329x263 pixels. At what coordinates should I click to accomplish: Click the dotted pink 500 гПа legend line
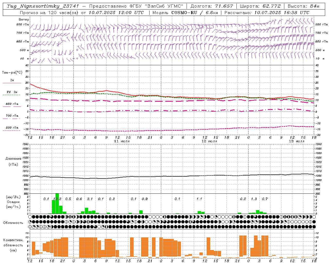11,130
